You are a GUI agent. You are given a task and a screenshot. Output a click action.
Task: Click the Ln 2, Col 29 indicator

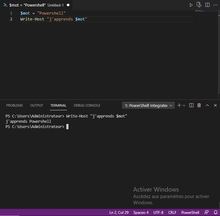[119, 213]
